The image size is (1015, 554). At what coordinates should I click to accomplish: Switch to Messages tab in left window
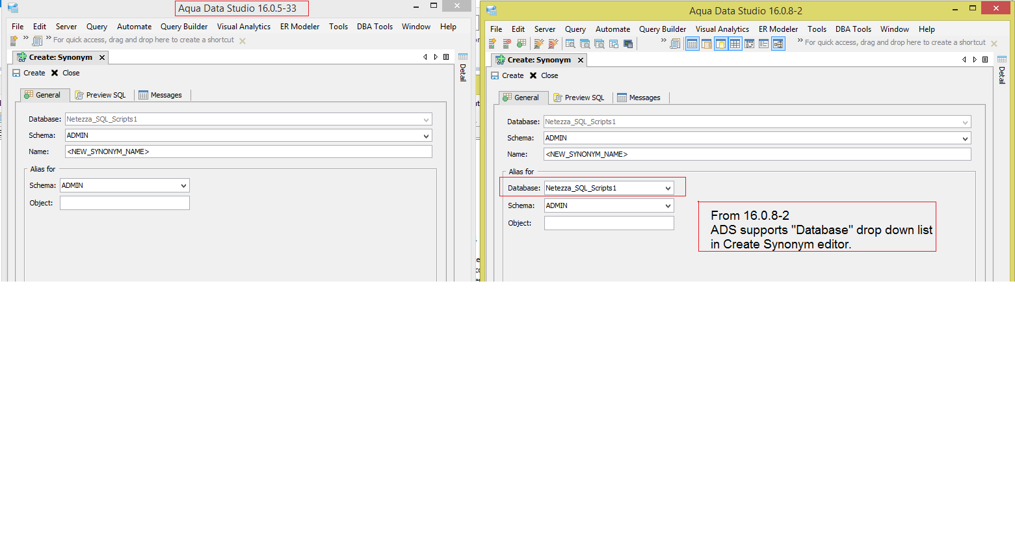tap(161, 95)
